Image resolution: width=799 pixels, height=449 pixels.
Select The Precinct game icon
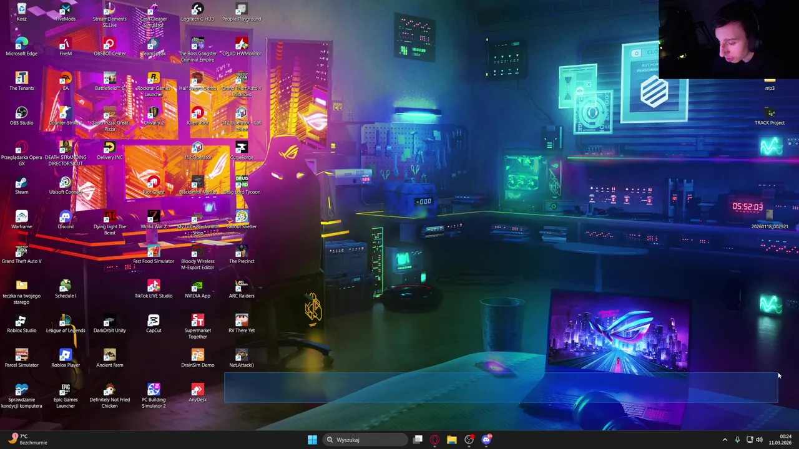click(242, 254)
